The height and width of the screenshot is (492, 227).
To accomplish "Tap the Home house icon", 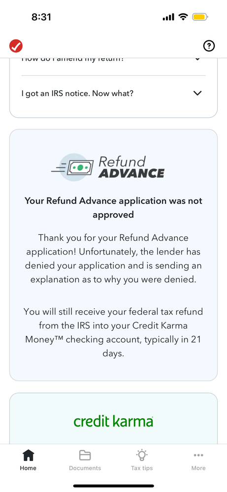I will coord(28,455).
